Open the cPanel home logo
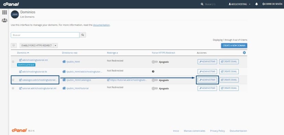This screenshot has height=135, width=284. [x=11, y=4]
